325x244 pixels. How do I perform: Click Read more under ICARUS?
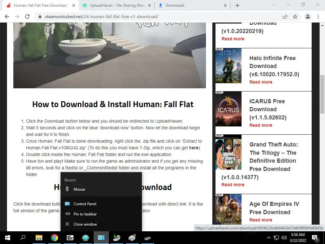261,125
